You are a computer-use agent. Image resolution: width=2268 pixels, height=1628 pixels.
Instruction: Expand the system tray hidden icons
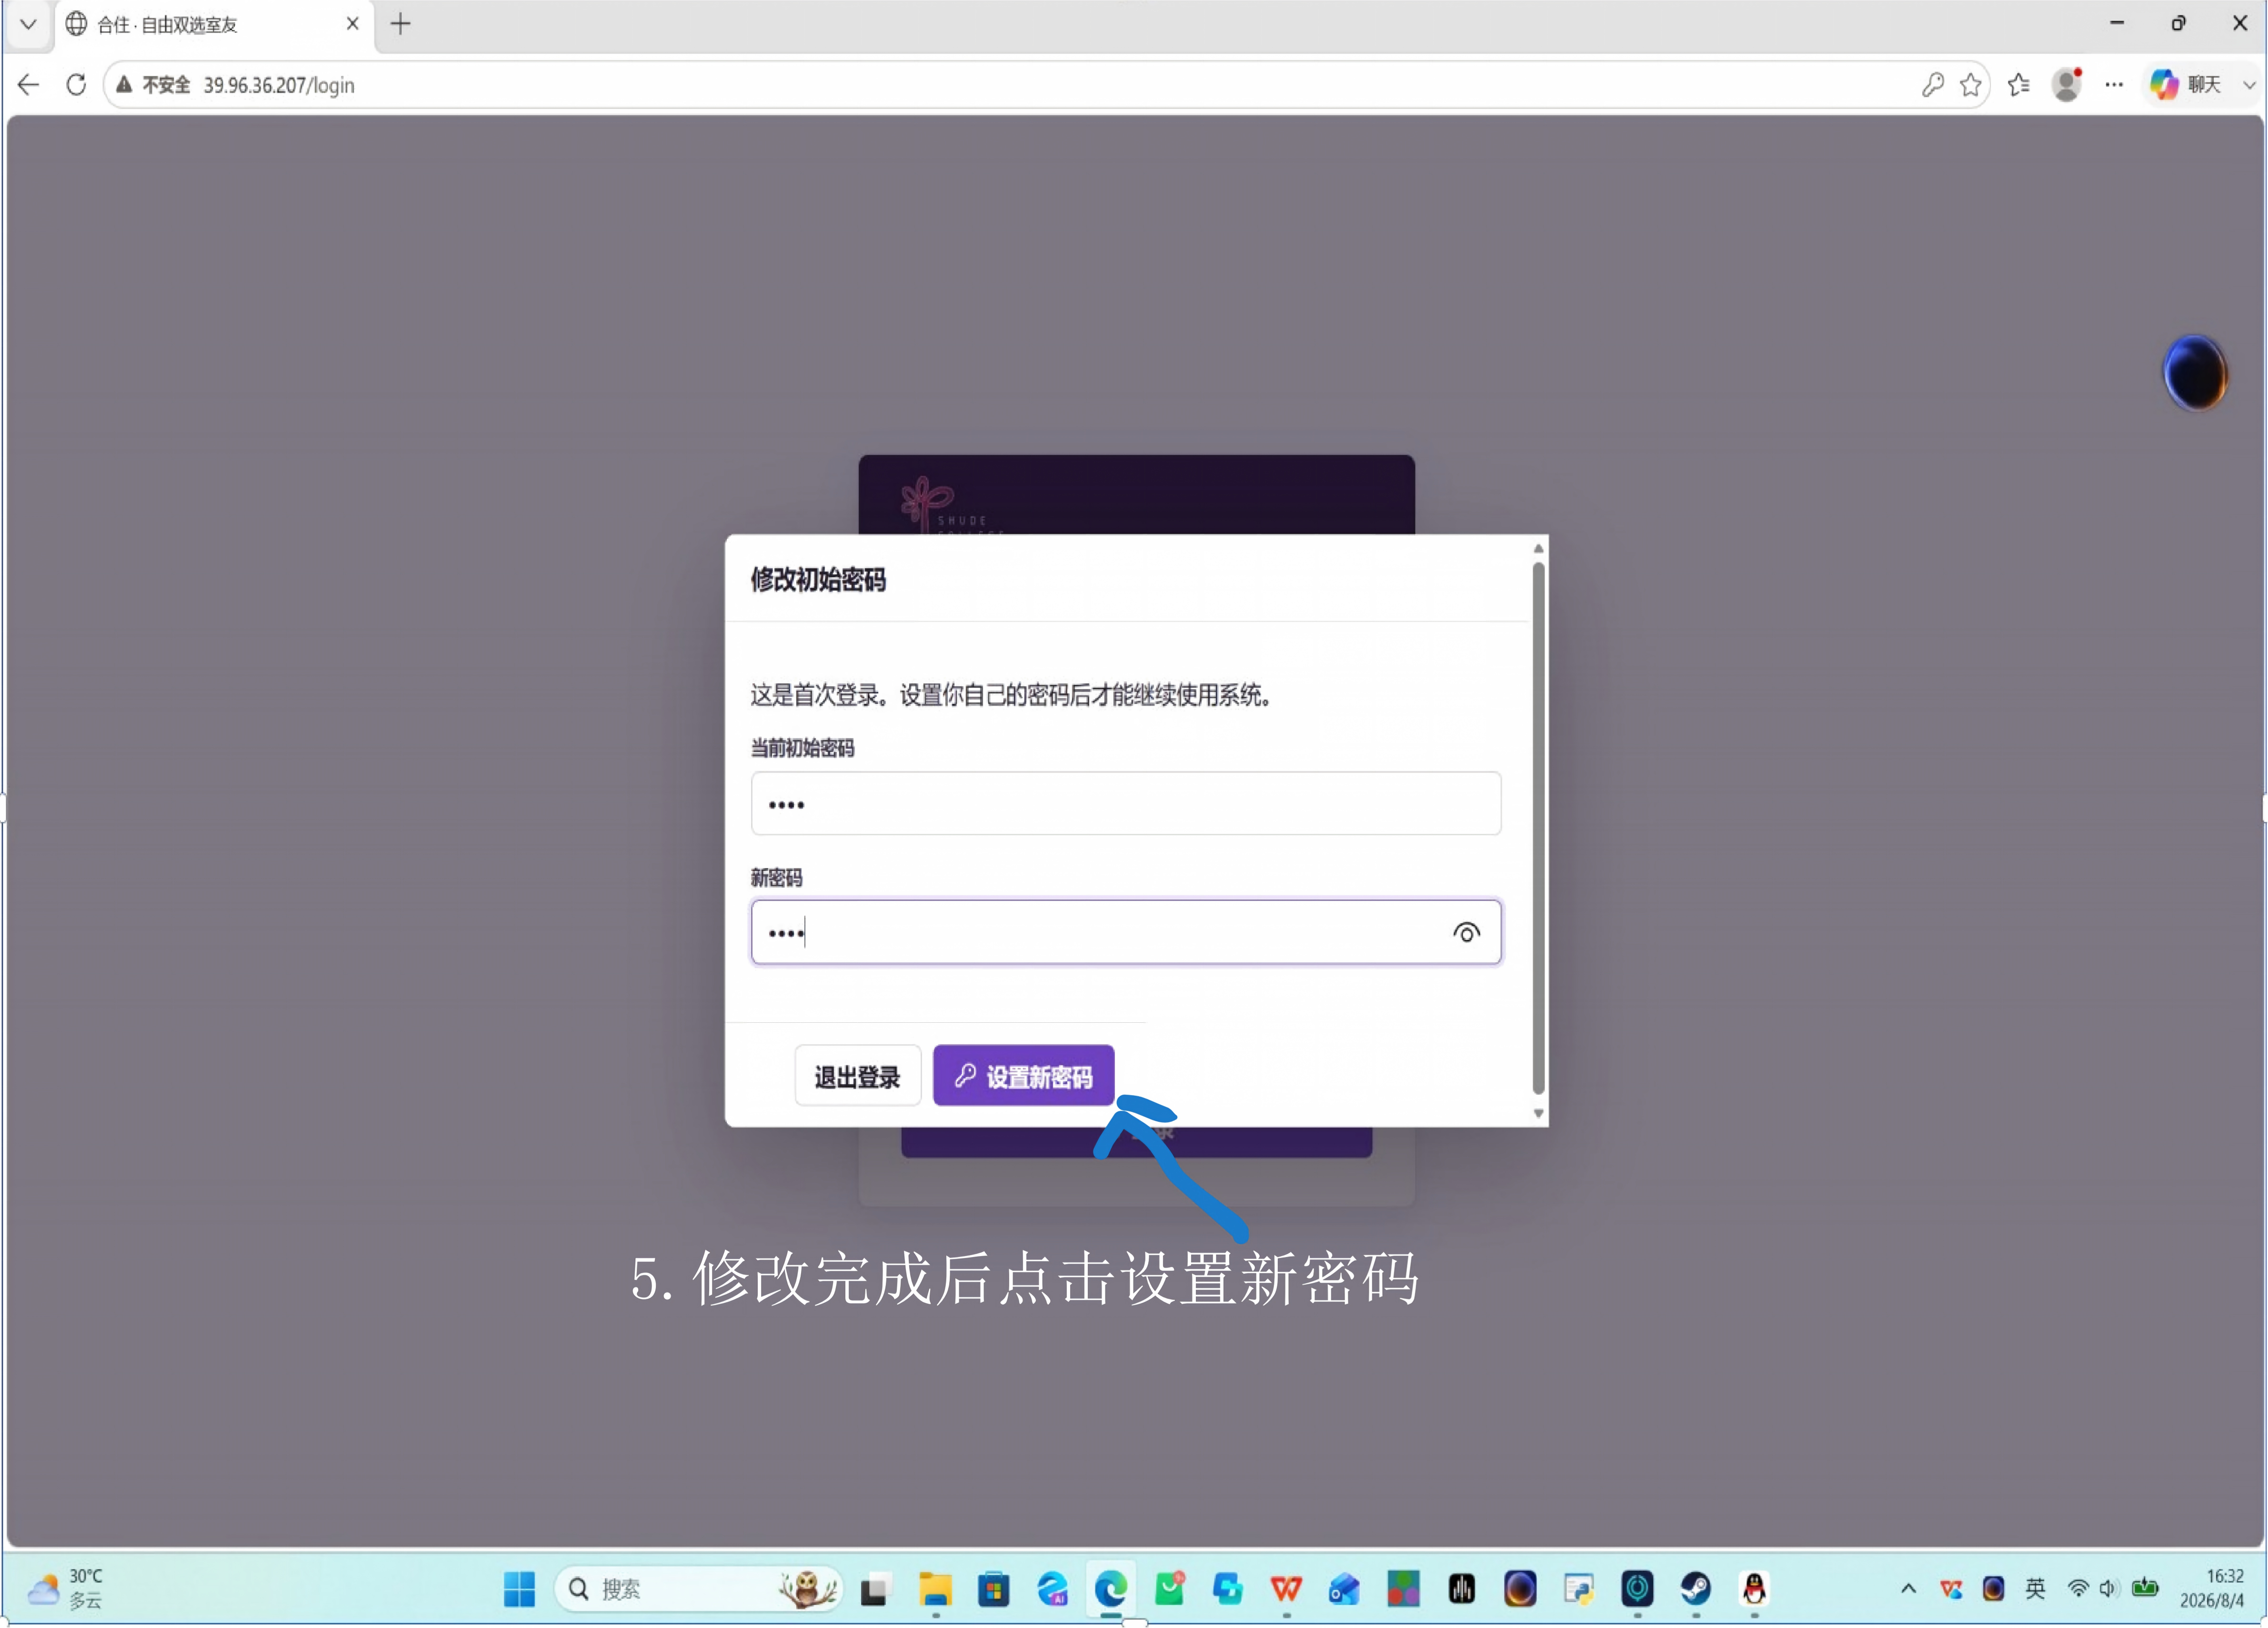(1908, 1588)
